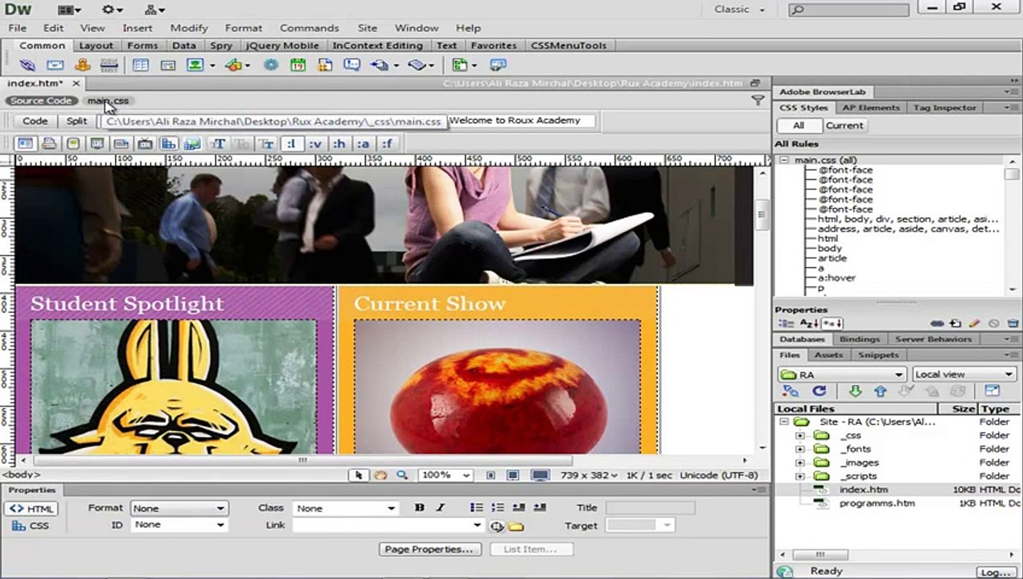Click the Refresh icon in Files panel

(819, 391)
